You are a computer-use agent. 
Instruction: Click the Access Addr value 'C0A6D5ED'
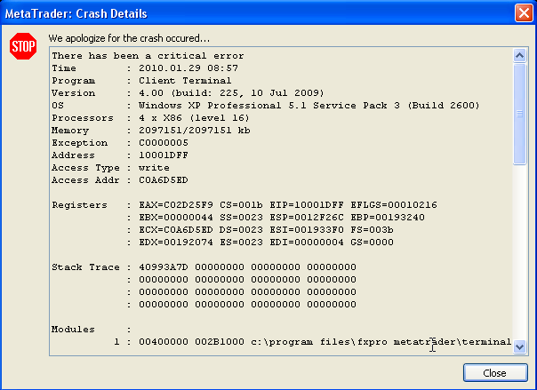(x=164, y=180)
